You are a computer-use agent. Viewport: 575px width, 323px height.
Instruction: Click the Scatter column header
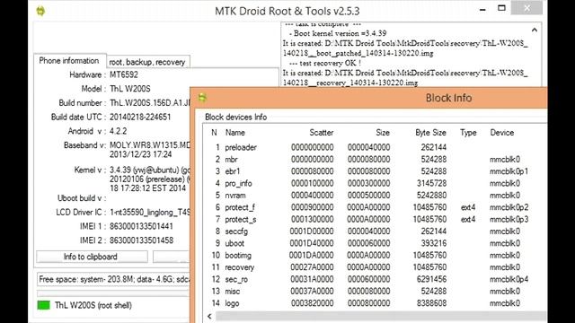point(322,133)
